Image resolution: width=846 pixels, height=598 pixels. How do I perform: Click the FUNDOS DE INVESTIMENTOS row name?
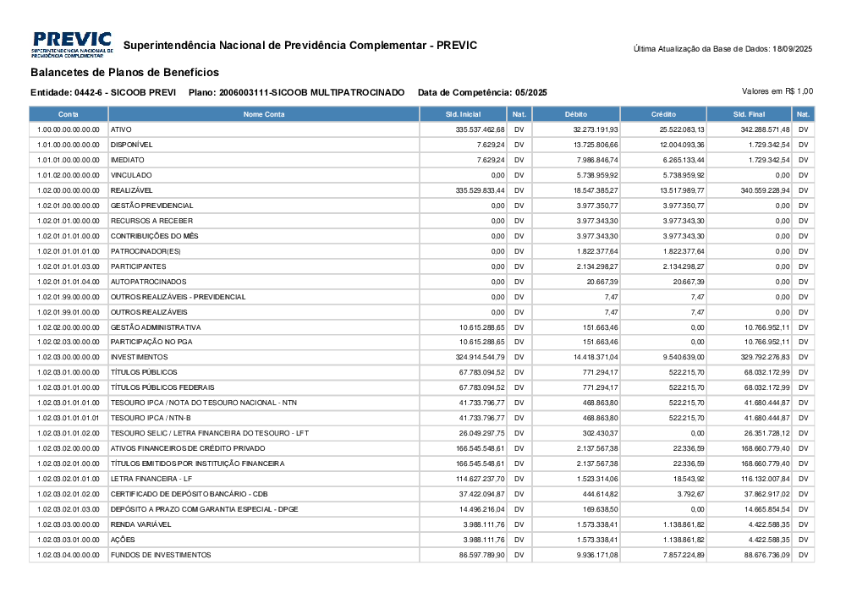(161, 555)
